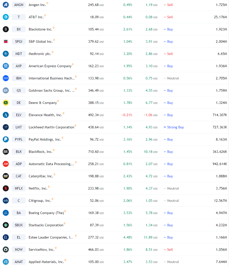The image size is (229, 267).
Task: Click the PayPal logo icon
Action: pyautogui.click(x=5, y=139)
